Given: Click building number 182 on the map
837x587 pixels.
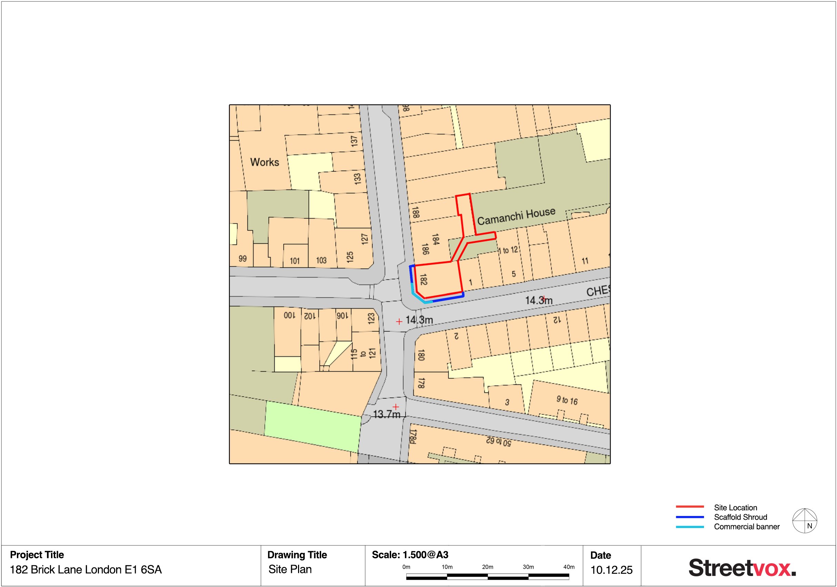Looking at the screenshot, I should [423, 280].
